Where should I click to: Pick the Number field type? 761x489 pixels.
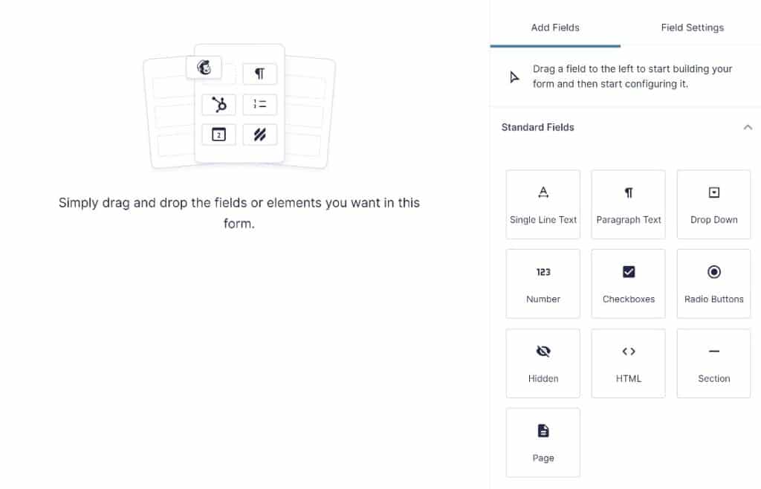pyautogui.click(x=543, y=283)
